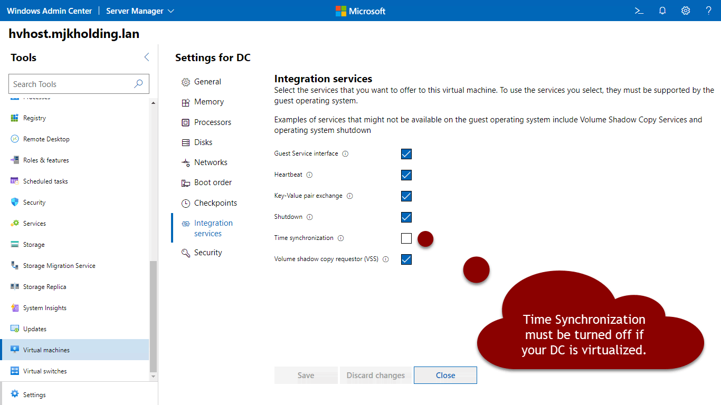The width and height of the screenshot is (721, 405).
Task: Open the PowerShell console icon
Action: (x=639, y=11)
